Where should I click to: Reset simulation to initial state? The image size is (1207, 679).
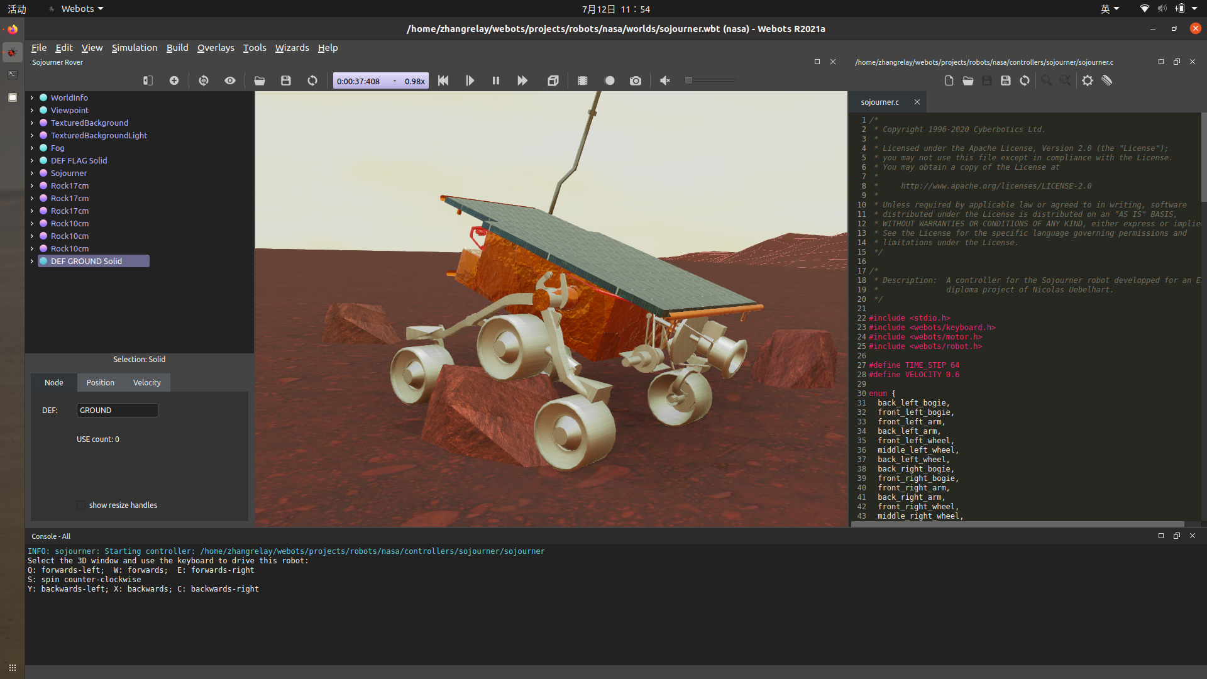click(443, 80)
